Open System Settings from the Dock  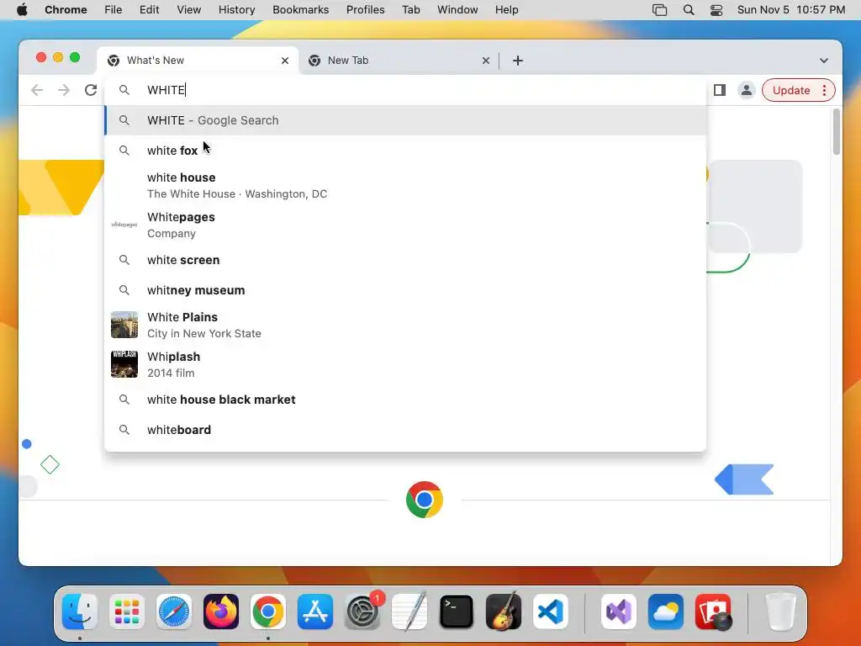[x=362, y=612]
